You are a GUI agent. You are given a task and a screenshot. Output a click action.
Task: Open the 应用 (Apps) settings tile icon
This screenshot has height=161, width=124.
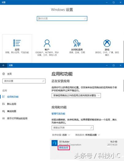pos(17,43)
